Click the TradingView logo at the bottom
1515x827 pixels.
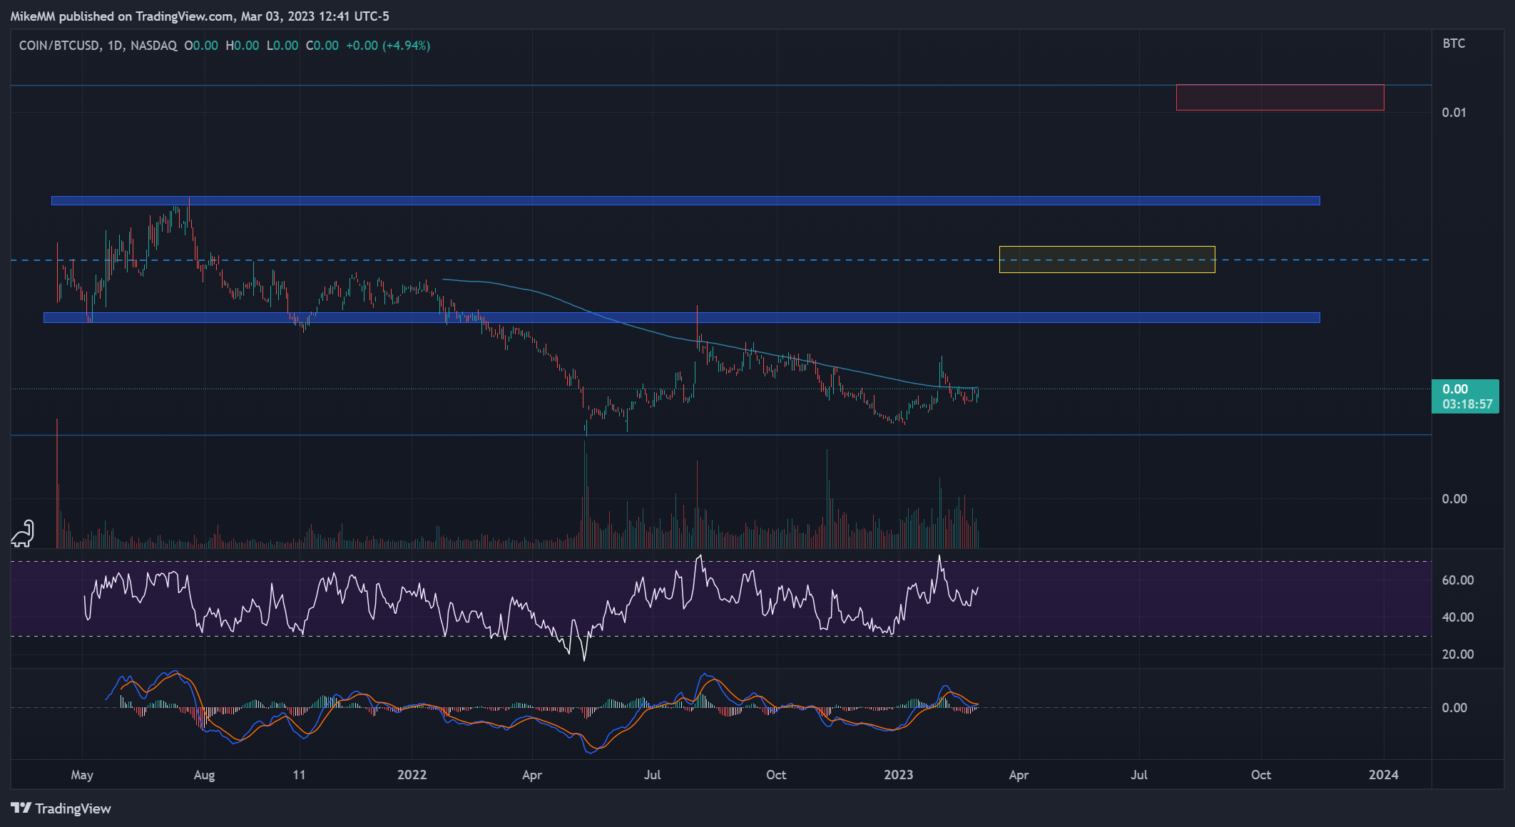click(x=61, y=808)
